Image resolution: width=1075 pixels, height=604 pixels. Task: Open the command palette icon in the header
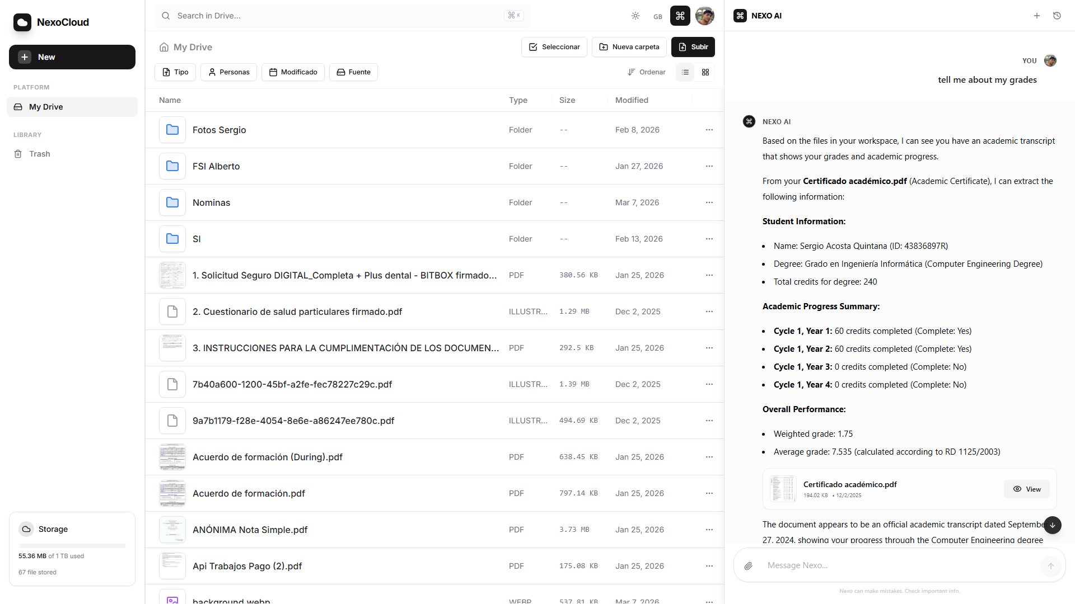click(680, 16)
